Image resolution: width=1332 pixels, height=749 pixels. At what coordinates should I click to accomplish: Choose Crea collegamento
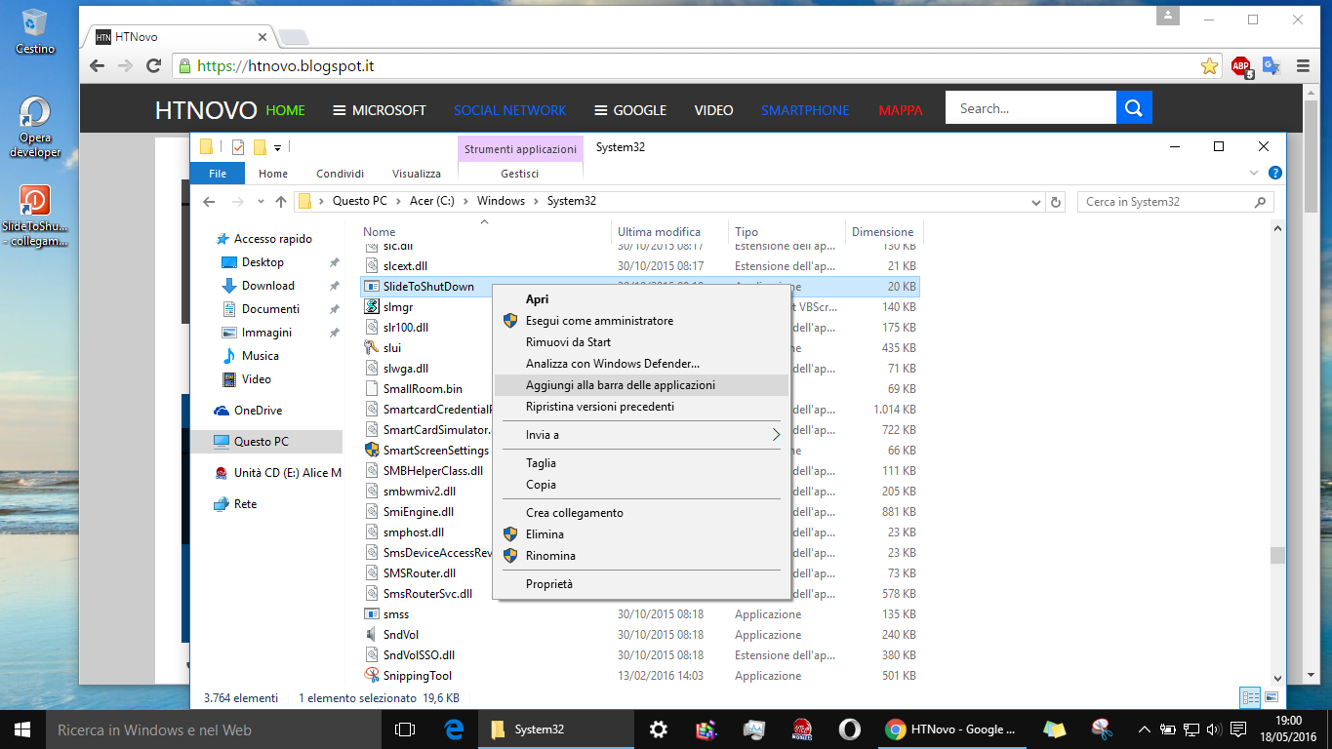(641, 513)
